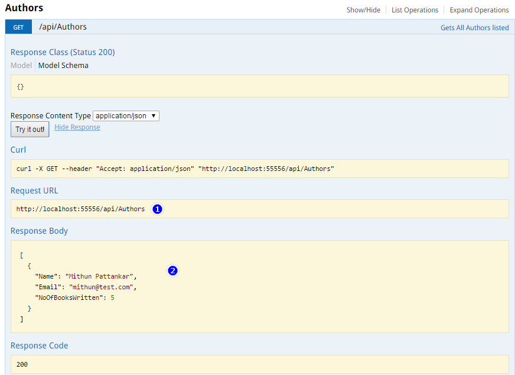Switch to the Model tab
The image size is (515, 375).
21,66
